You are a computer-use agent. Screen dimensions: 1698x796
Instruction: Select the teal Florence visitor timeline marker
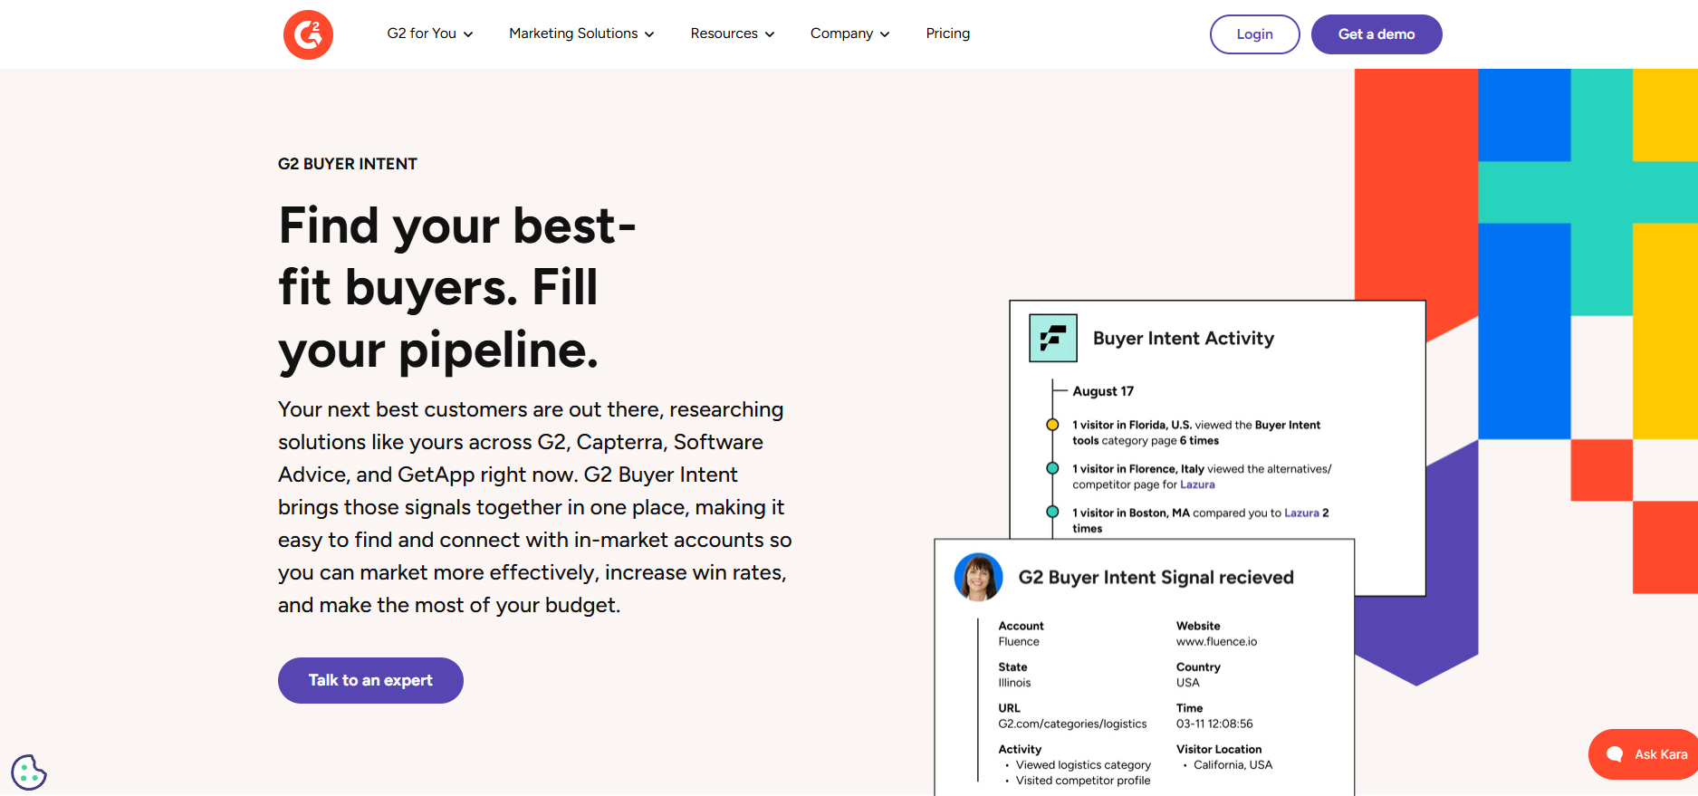(x=1052, y=468)
